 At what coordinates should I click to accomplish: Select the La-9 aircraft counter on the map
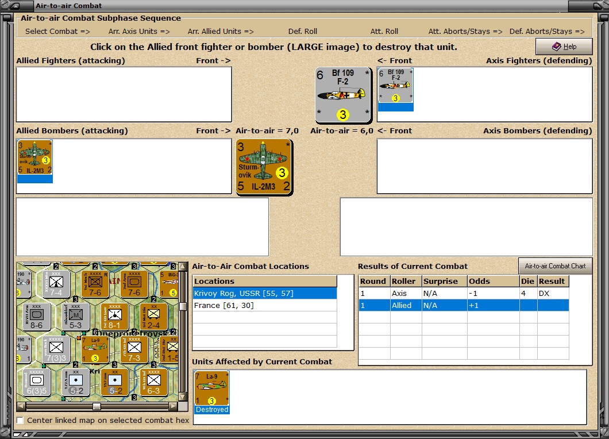[95, 349]
